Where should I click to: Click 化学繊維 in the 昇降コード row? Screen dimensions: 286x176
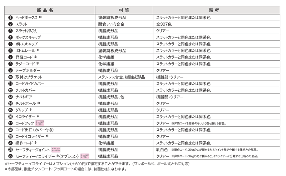(106, 57)
